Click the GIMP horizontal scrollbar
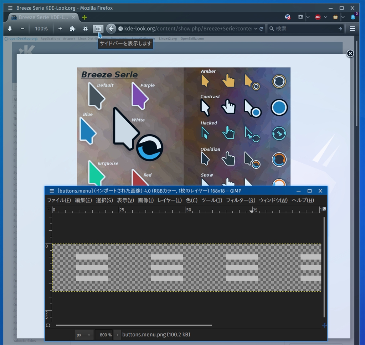365x345 pixels. 134,325
